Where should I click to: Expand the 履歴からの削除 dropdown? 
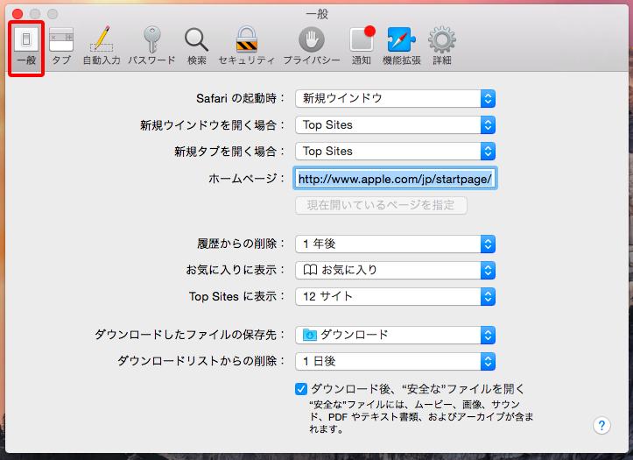(x=395, y=244)
